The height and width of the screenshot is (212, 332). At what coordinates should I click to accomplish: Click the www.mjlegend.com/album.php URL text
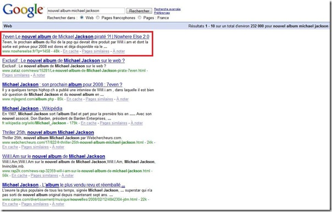(28, 99)
